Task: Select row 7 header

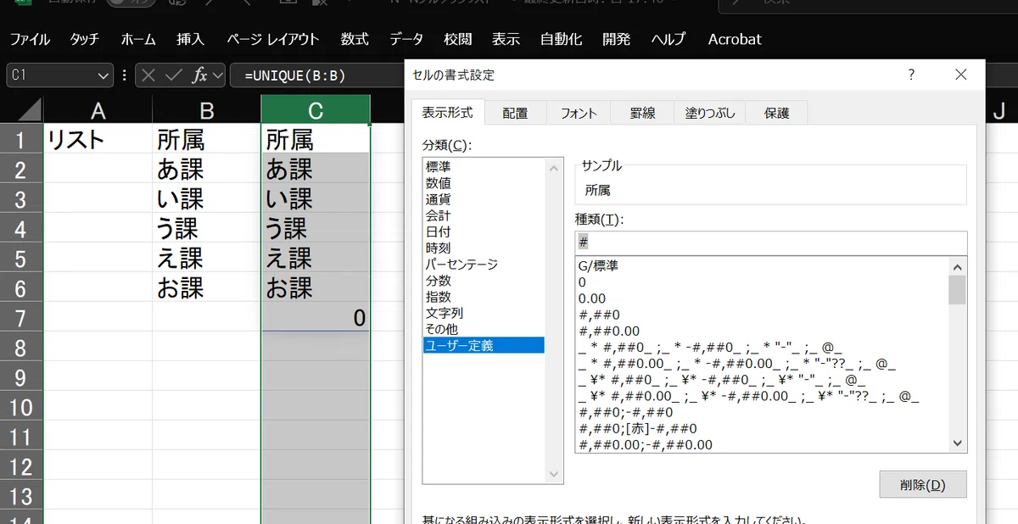Action: 21,318
